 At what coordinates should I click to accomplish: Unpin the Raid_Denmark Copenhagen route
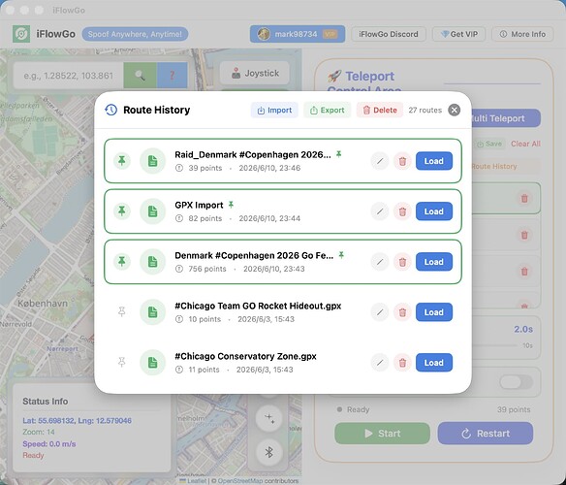pos(122,161)
